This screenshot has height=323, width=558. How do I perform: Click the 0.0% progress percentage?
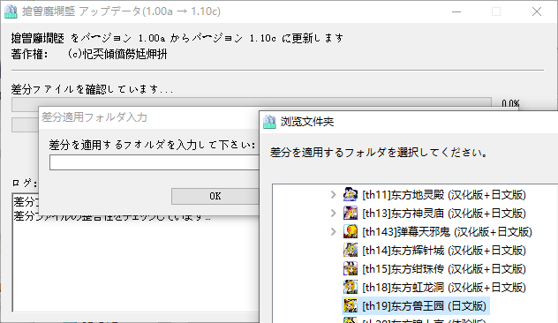510,103
